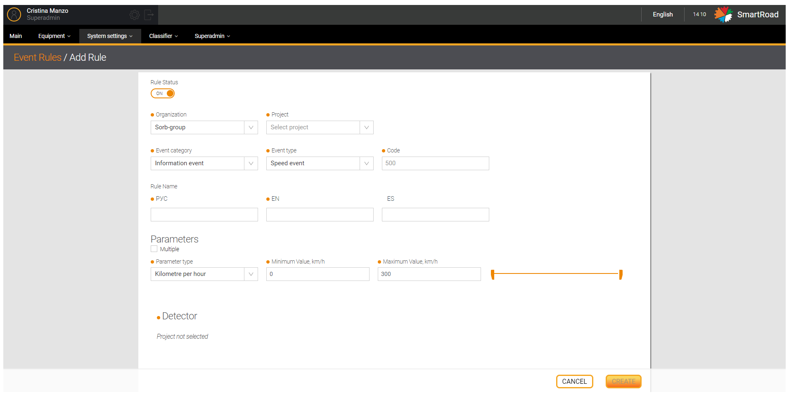The image size is (789, 397).
Task: Click the EN rule name field
Action: point(320,214)
